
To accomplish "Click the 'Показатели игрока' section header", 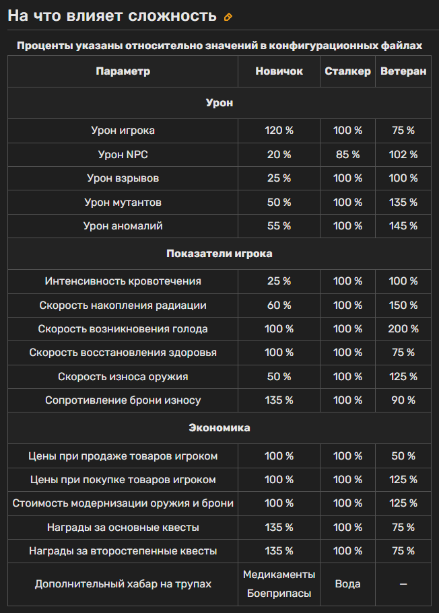I will (219, 254).
